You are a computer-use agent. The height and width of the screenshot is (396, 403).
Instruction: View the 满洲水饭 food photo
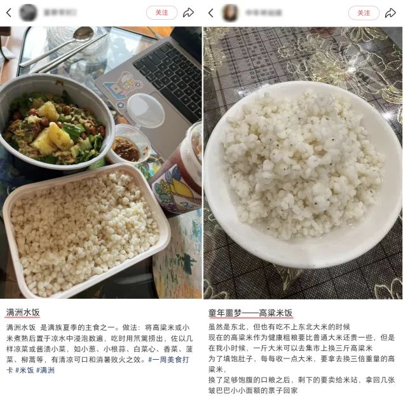100,163
